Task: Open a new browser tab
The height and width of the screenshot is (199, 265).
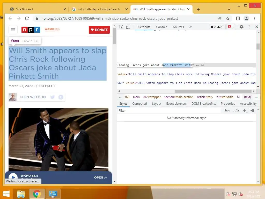Action: pos(198,9)
